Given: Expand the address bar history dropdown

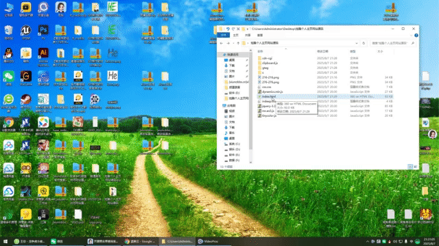Looking at the screenshot, I should click(357, 43).
